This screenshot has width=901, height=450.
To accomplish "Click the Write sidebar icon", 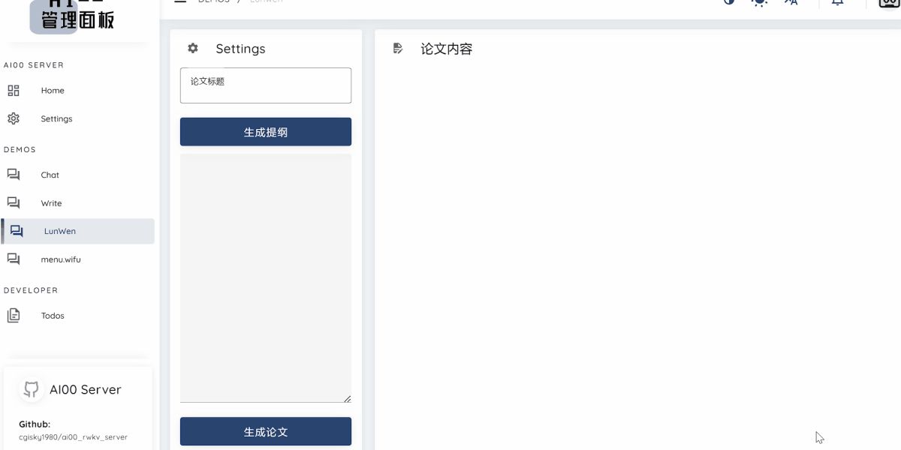I will [x=14, y=202].
